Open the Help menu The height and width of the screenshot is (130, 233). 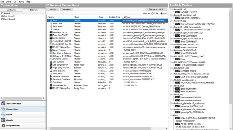coord(28,2)
